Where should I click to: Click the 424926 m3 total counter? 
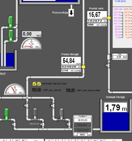pyautogui.click(x=71, y=67)
